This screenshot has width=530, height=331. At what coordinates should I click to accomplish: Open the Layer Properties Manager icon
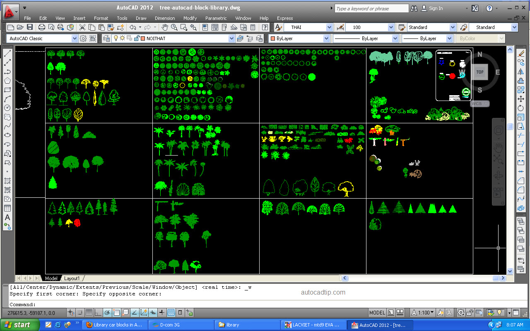click(106, 38)
